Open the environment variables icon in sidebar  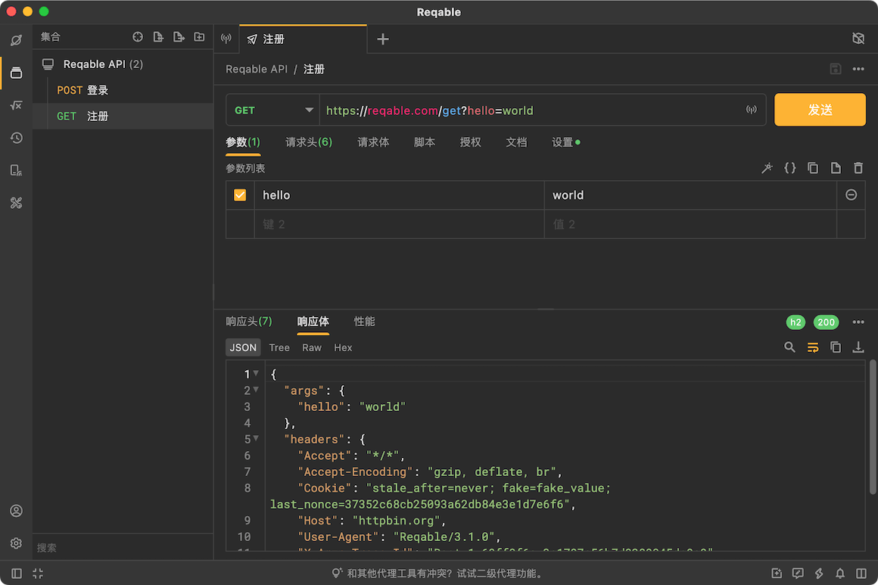pos(16,105)
